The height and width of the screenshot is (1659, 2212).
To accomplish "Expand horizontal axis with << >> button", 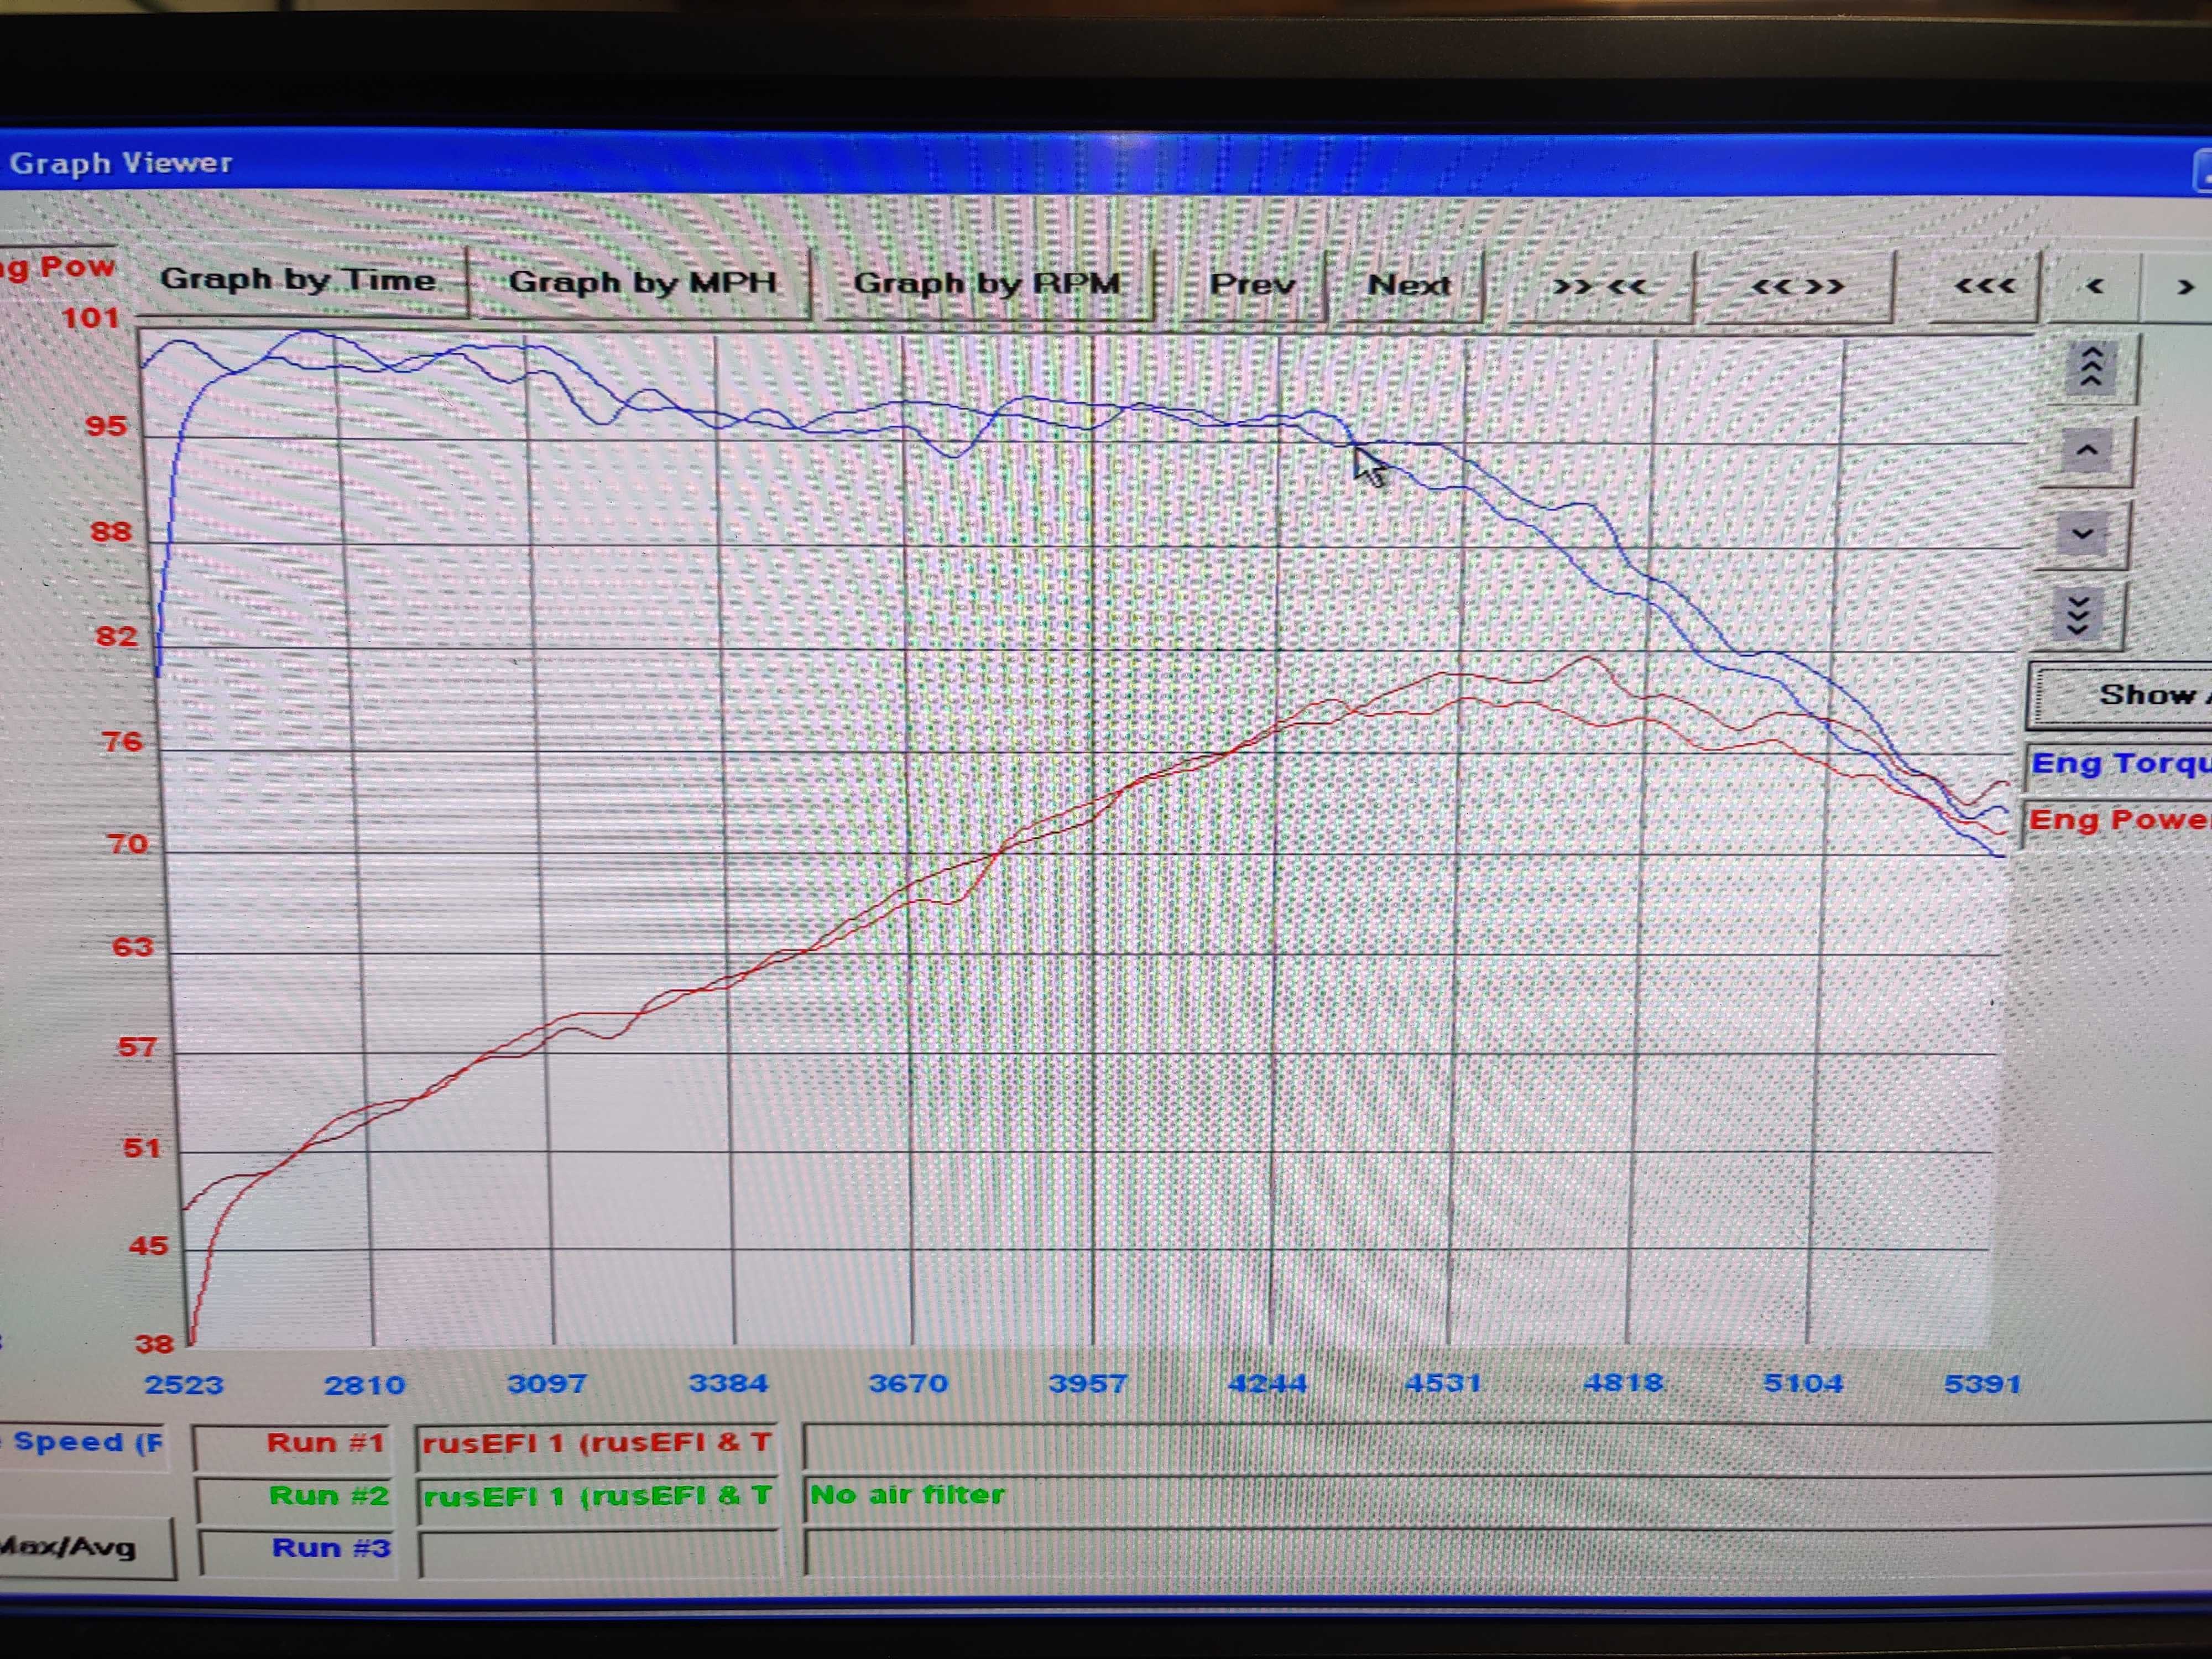I will point(1798,287).
